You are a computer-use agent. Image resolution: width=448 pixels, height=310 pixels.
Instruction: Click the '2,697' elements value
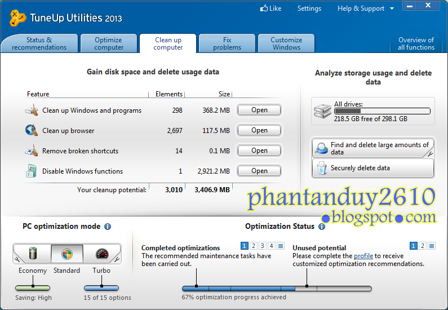click(175, 131)
